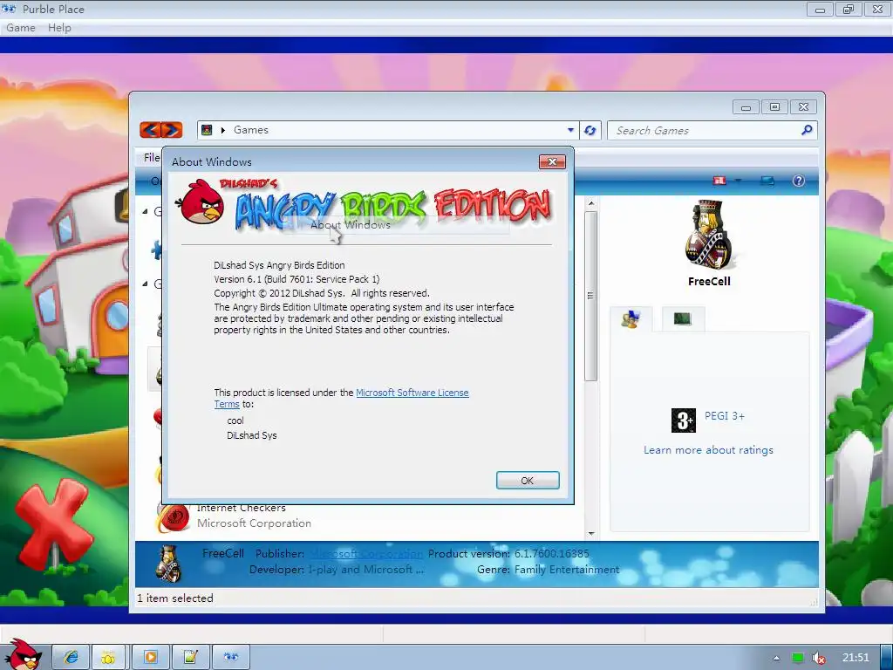The image size is (893, 670).
Task: Click the muted volume tray icon
Action: [819, 658]
